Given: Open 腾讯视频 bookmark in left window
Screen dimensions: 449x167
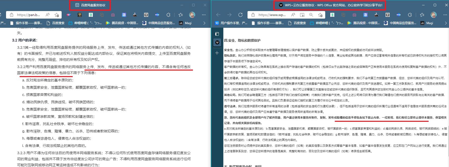Looking at the screenshot, I should [x=122, y=23].
